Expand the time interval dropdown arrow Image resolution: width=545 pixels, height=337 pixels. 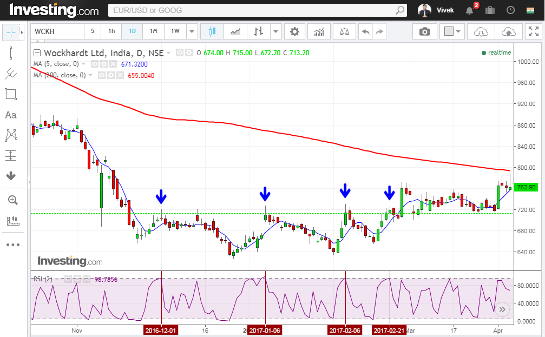[192, 32]
